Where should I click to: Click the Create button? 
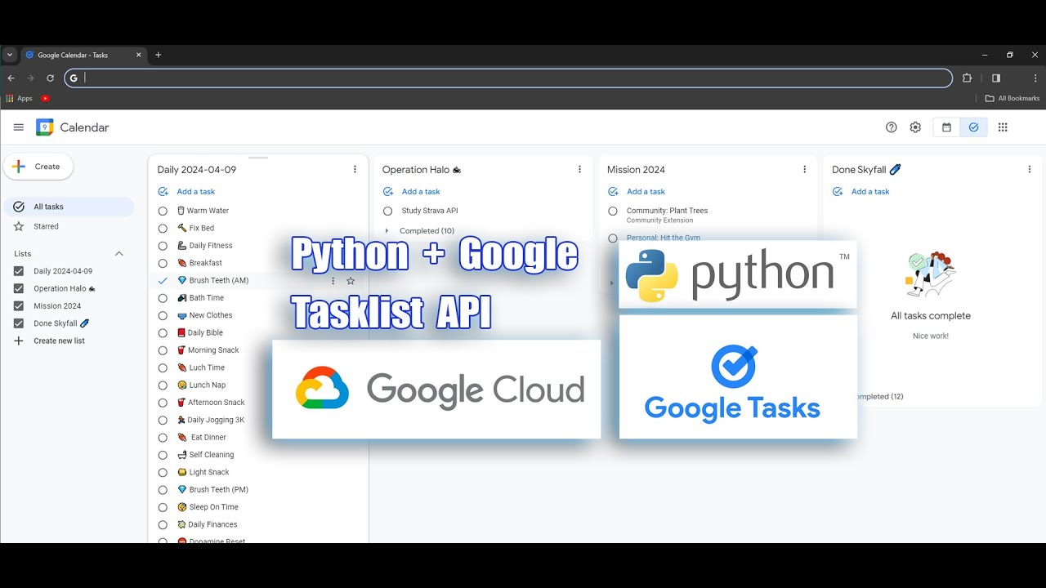coord(38,167)
